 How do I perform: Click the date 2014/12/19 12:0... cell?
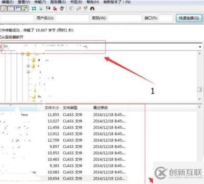click(109, 178)
